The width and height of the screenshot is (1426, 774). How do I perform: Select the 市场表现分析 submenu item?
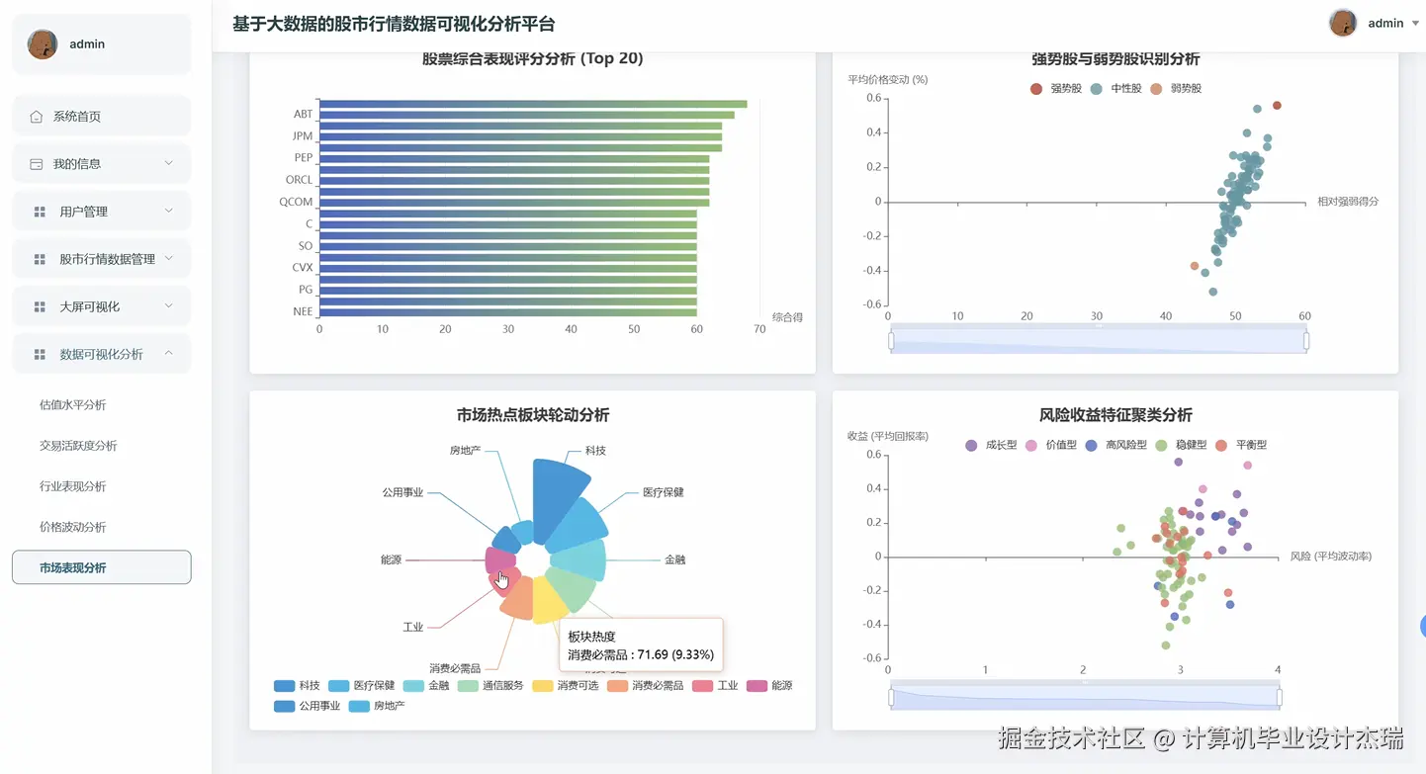[101, 567]
